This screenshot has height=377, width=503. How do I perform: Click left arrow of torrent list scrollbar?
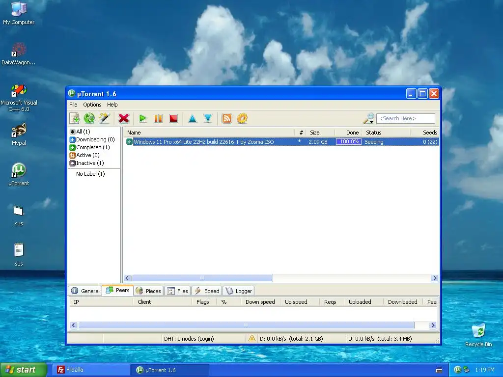pos(127,278)
